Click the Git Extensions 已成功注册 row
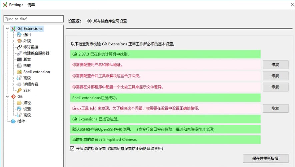Image resolution: width=295 pixels, height=167 pixels. (165, 119)
